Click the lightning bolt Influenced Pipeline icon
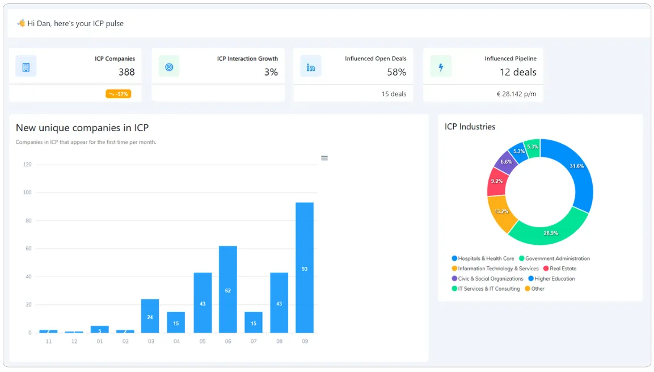 (x=441, y=67)
